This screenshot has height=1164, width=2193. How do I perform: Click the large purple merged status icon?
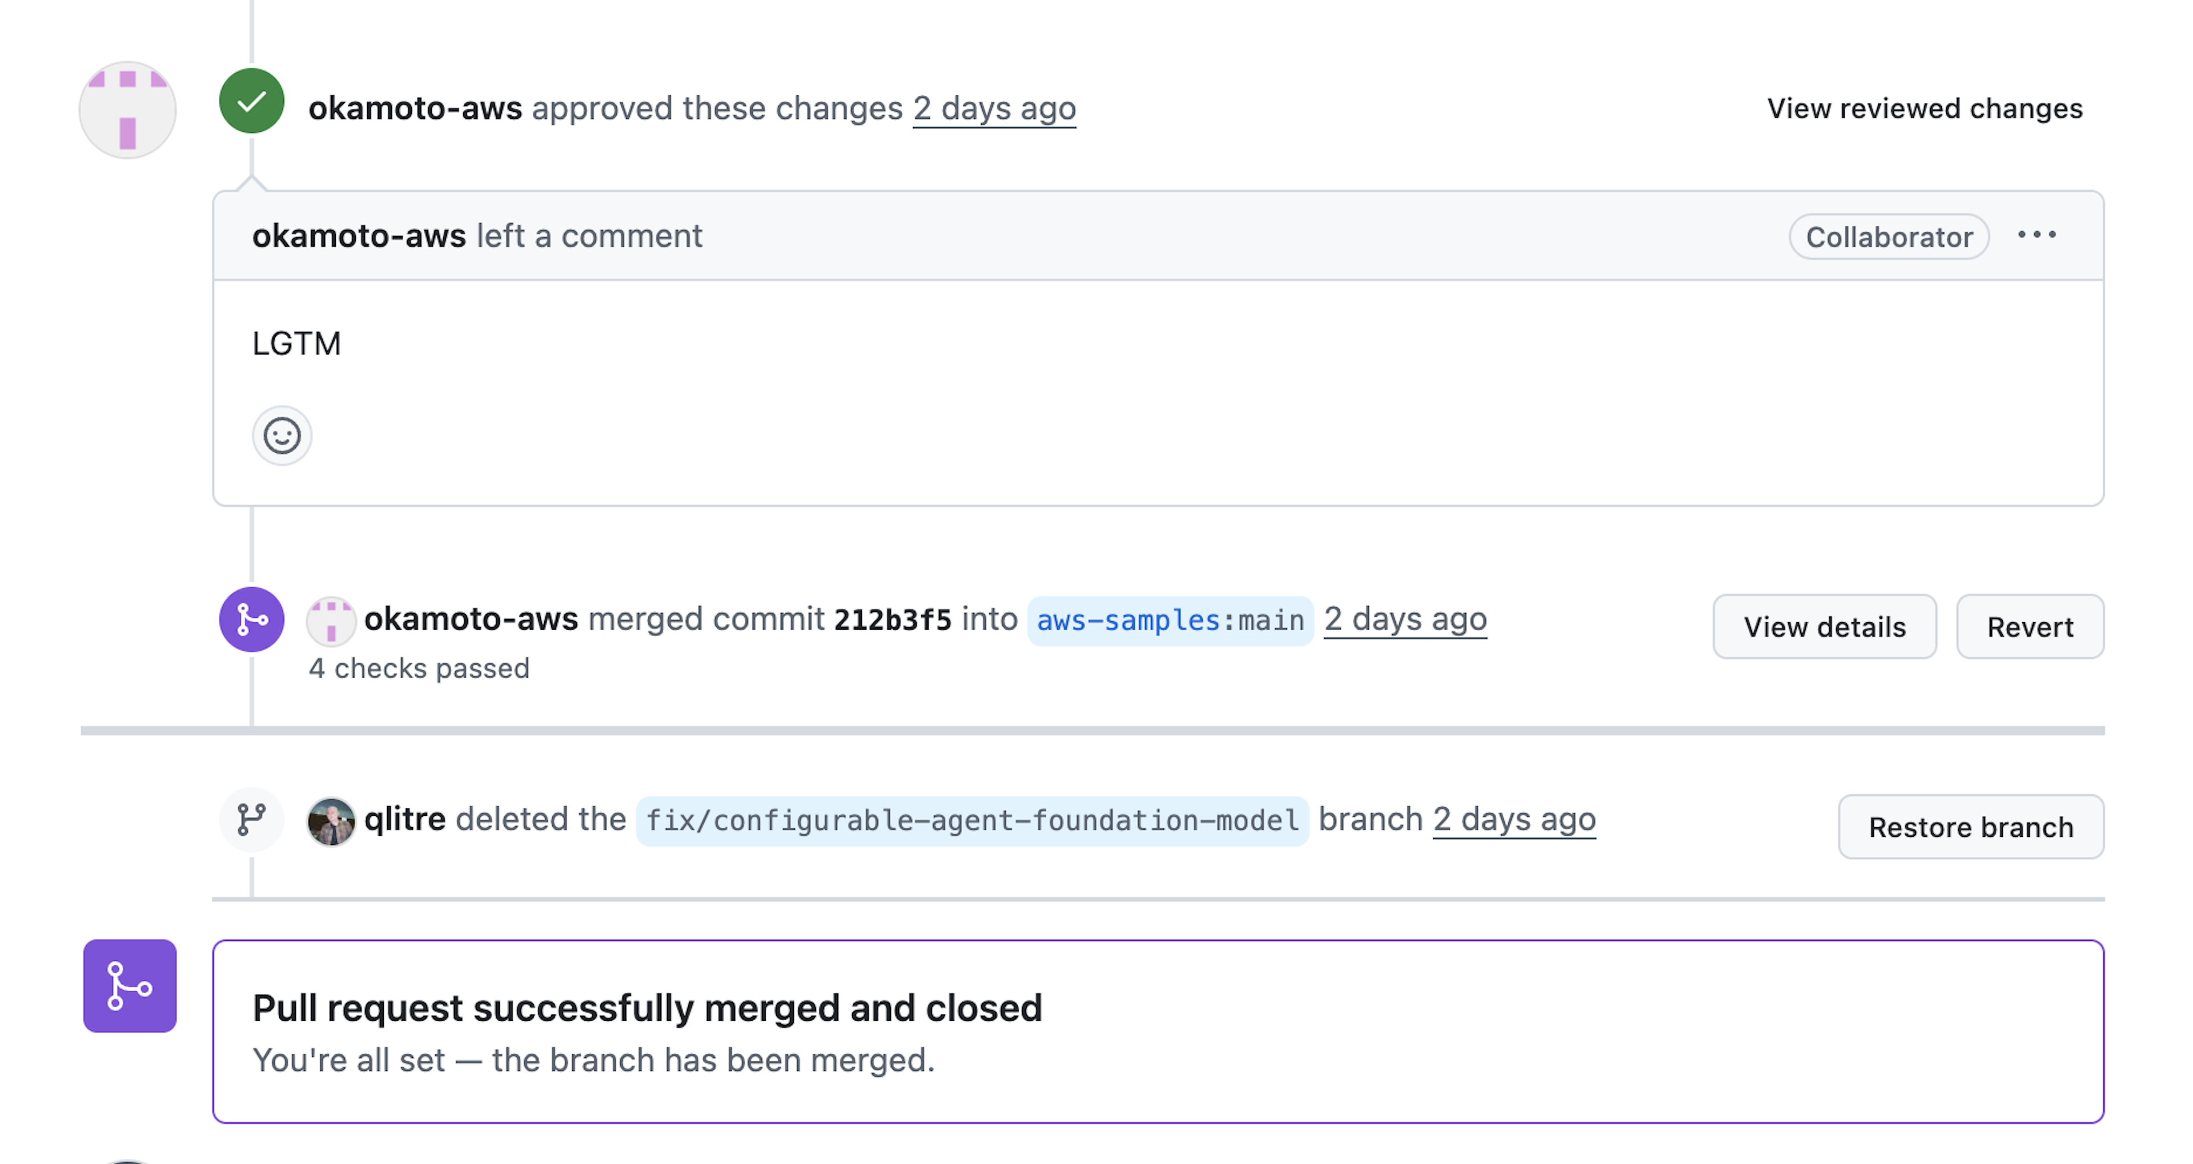click(130, 986)
